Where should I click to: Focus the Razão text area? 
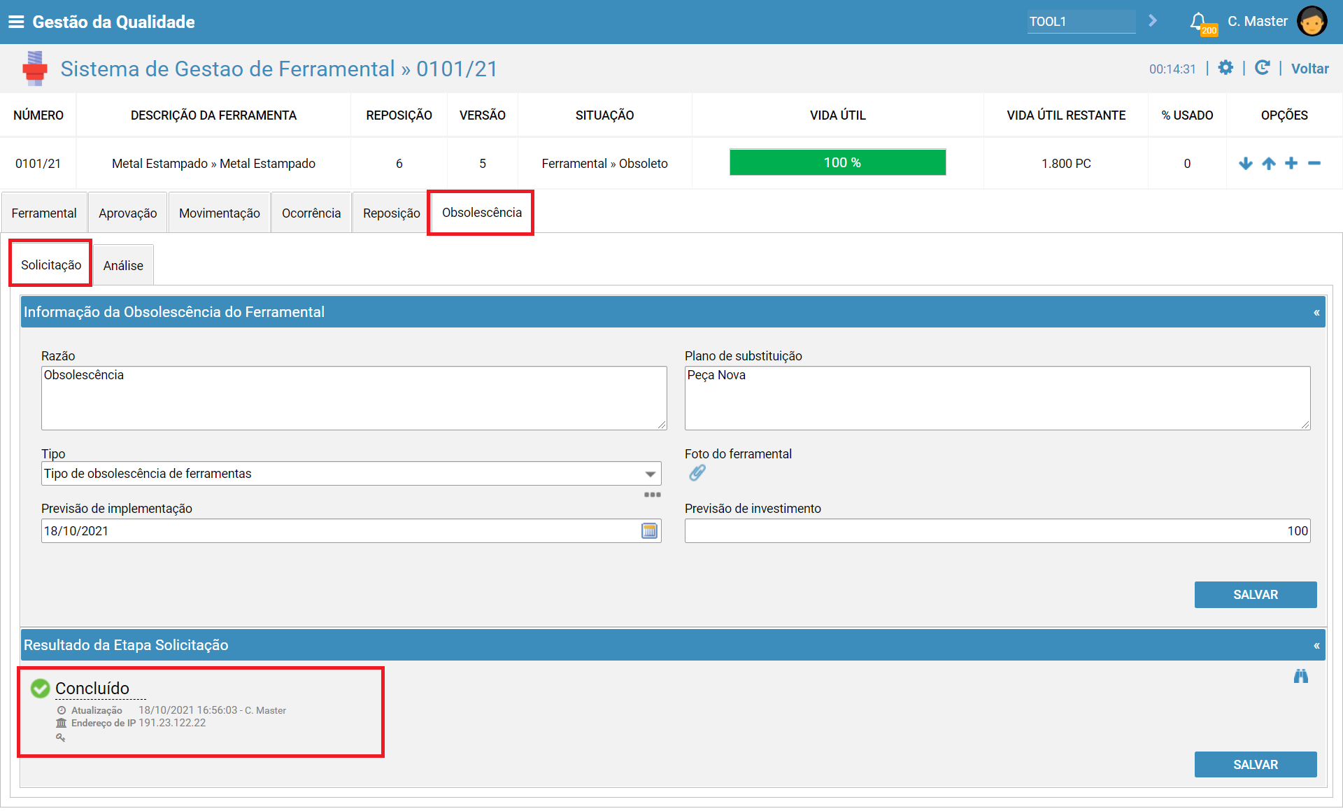pyautogui.click(x=354, y=398)
